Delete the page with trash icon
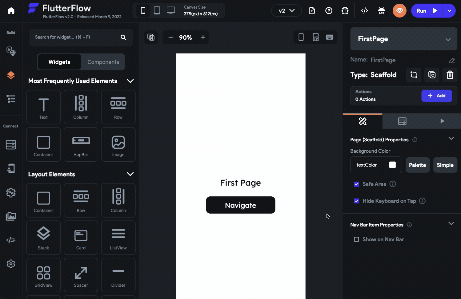The image size is (461, 299). point(450,75)
